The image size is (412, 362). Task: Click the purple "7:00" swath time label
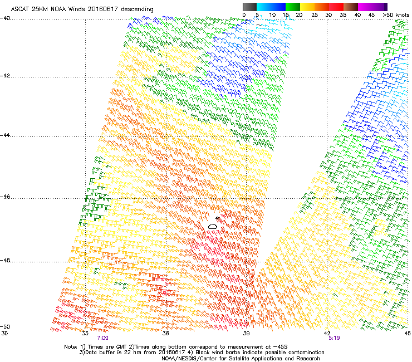(102, 338)
